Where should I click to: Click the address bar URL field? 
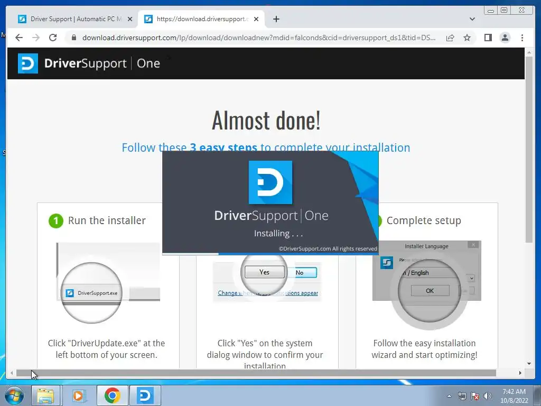click(259, 38)
